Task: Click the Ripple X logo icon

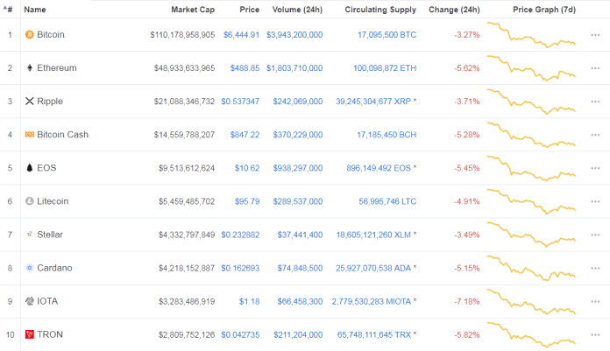Action: 30,102
